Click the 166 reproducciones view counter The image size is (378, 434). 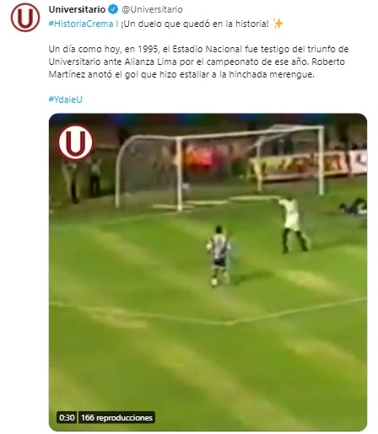(x=116, y=417)
